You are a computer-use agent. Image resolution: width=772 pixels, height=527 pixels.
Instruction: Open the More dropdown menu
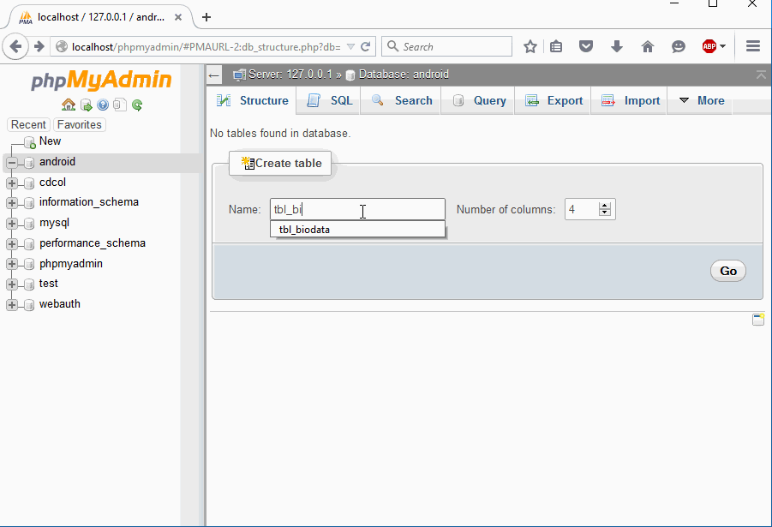tap(701, 100)
